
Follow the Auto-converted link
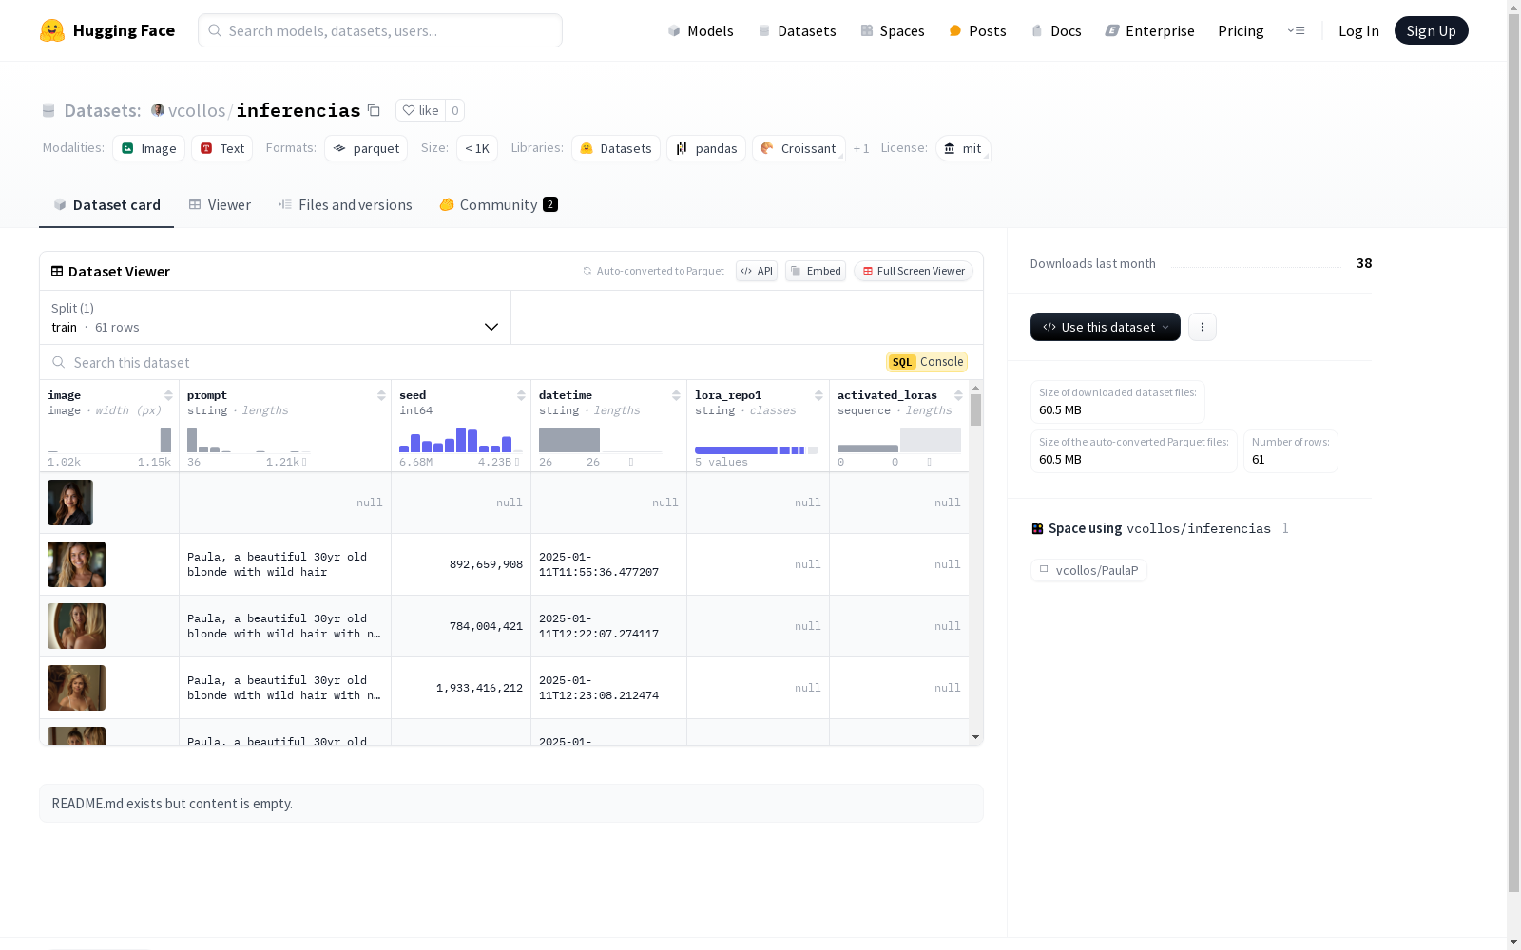(634, 271)
